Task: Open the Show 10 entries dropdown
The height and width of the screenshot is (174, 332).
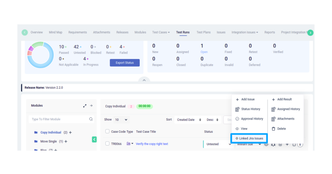Action: tap(121, 120)
